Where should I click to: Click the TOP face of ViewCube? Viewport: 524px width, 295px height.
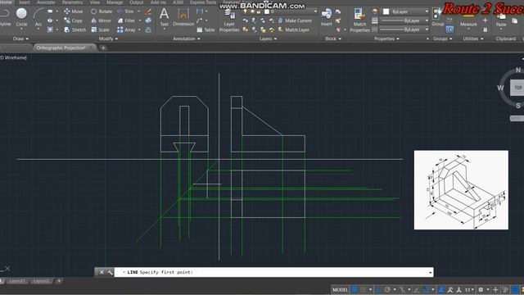[517, 88]
